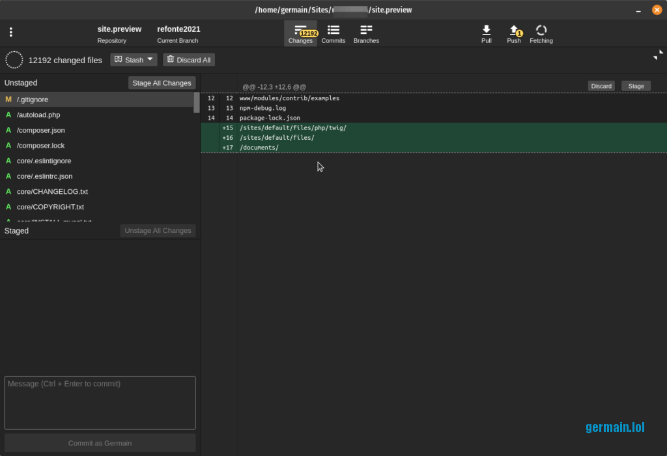
Task: Pull changes from remote
Action: pos(487,34)
